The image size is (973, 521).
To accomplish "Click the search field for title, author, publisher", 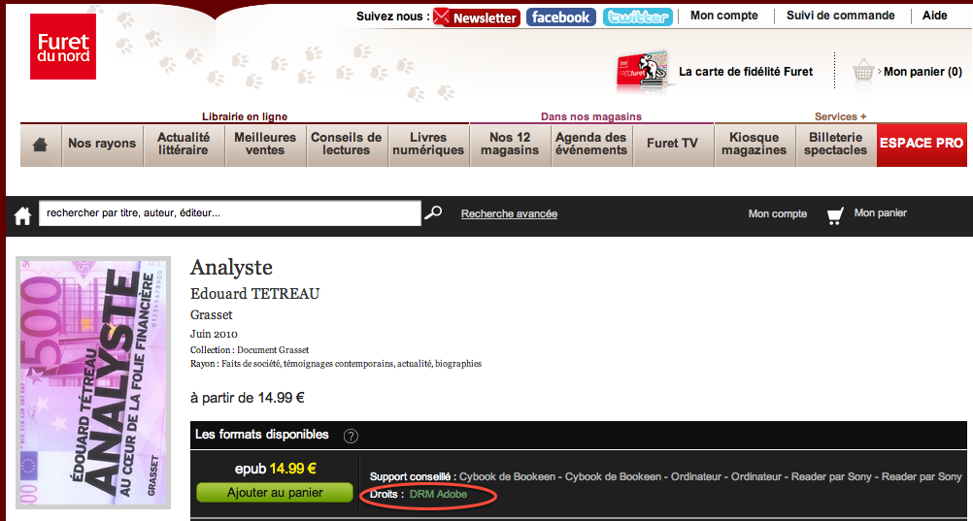I will pyautogui.click(x=230, y=213).
